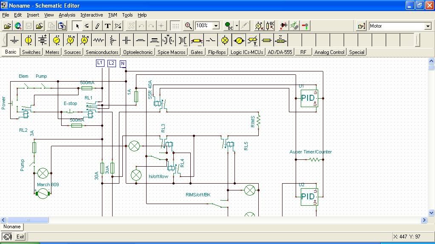This screenshot has height=244, width=435.
Task: Toggle the DC interactive mode button
Action: (229, 26)
